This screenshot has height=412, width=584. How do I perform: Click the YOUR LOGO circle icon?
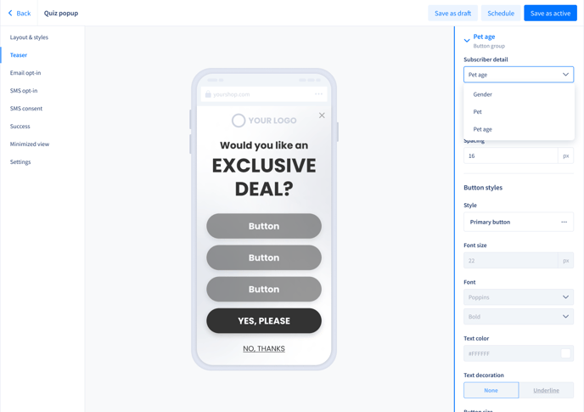point(239,121)
